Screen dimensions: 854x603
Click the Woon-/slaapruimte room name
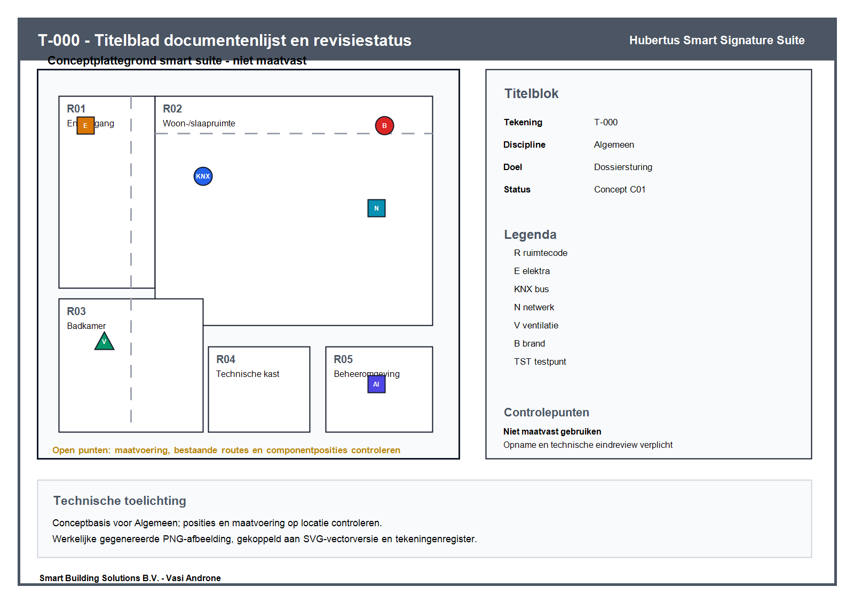point(199,123)
